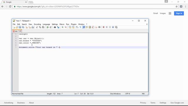
Task: Toggle synchronize horizontal scrolling
Action: click(x=73, y=27)
